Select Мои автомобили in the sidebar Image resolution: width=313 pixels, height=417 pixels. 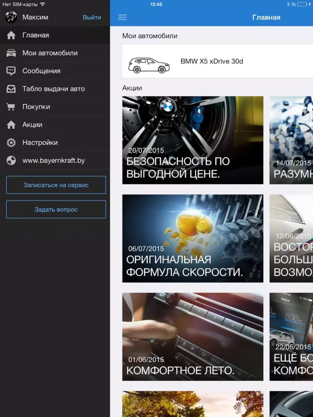50,53
